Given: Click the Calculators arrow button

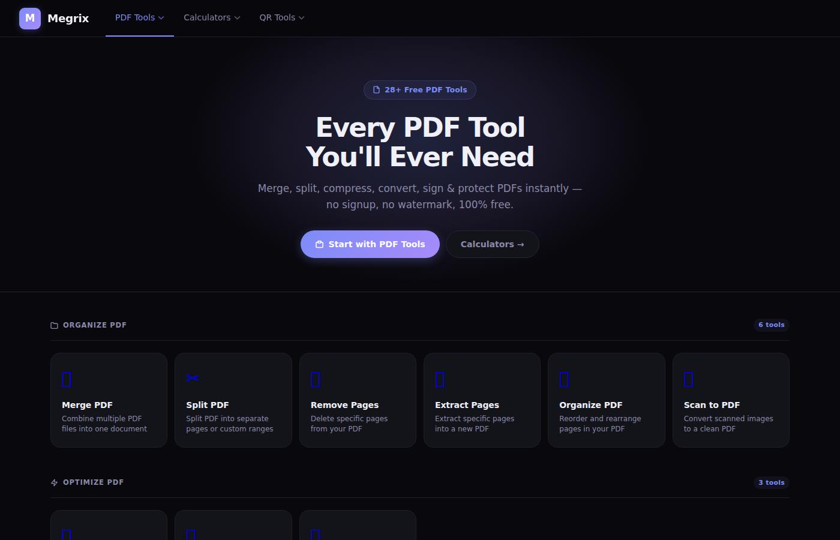Looking at the screenshot, I should 493,244.
